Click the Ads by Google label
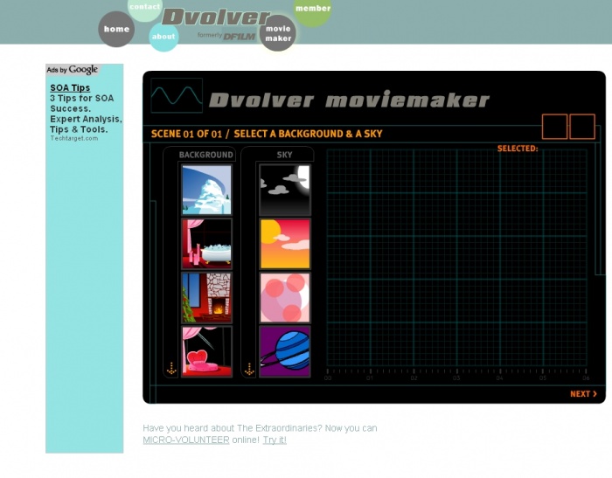This screenshot has height=478, width=612. coord(73,69)
